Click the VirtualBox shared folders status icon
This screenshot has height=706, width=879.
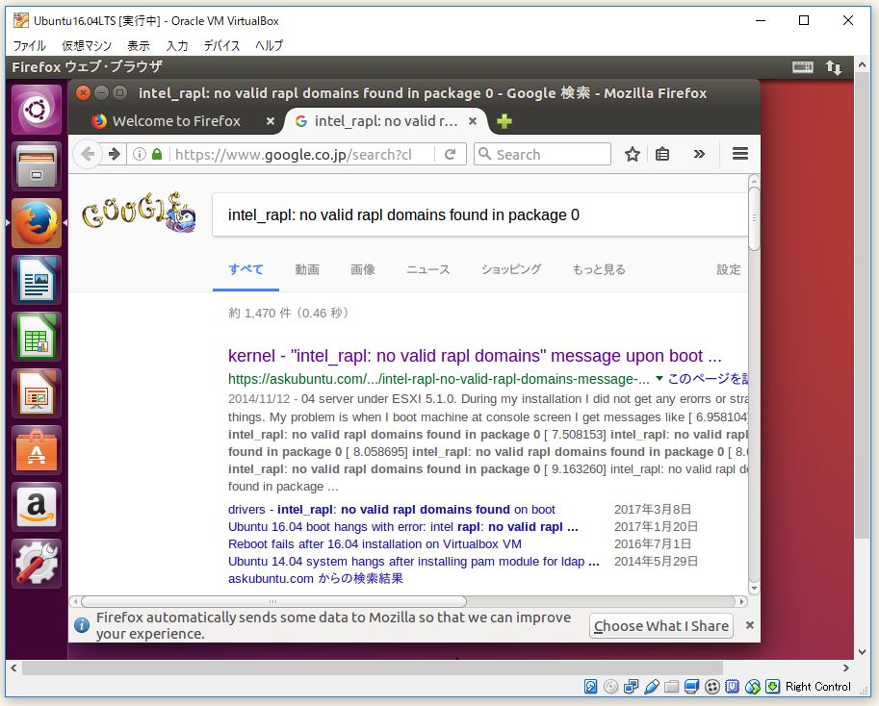coord(672,687)
